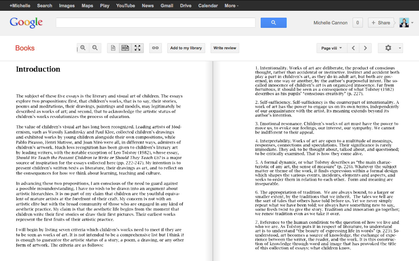Viewport: 419px width, 261px height.
Task: Open Gmail from the top bar
Action: [167, 6]
